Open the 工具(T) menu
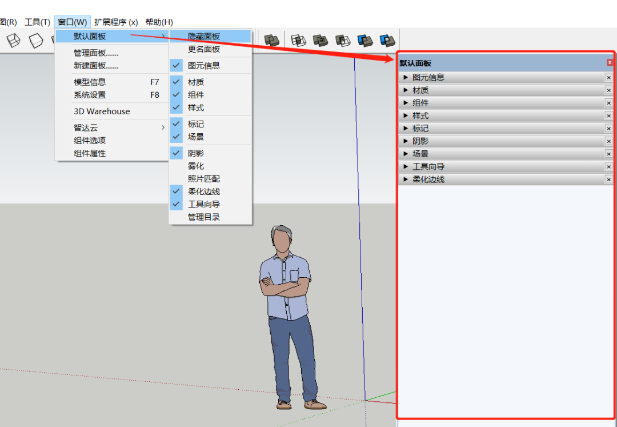The width and height of the screenshot is (617, 427). (37, 22)
